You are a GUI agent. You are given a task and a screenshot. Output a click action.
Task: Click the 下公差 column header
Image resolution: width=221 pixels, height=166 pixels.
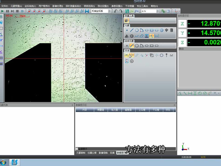point(156,110)
